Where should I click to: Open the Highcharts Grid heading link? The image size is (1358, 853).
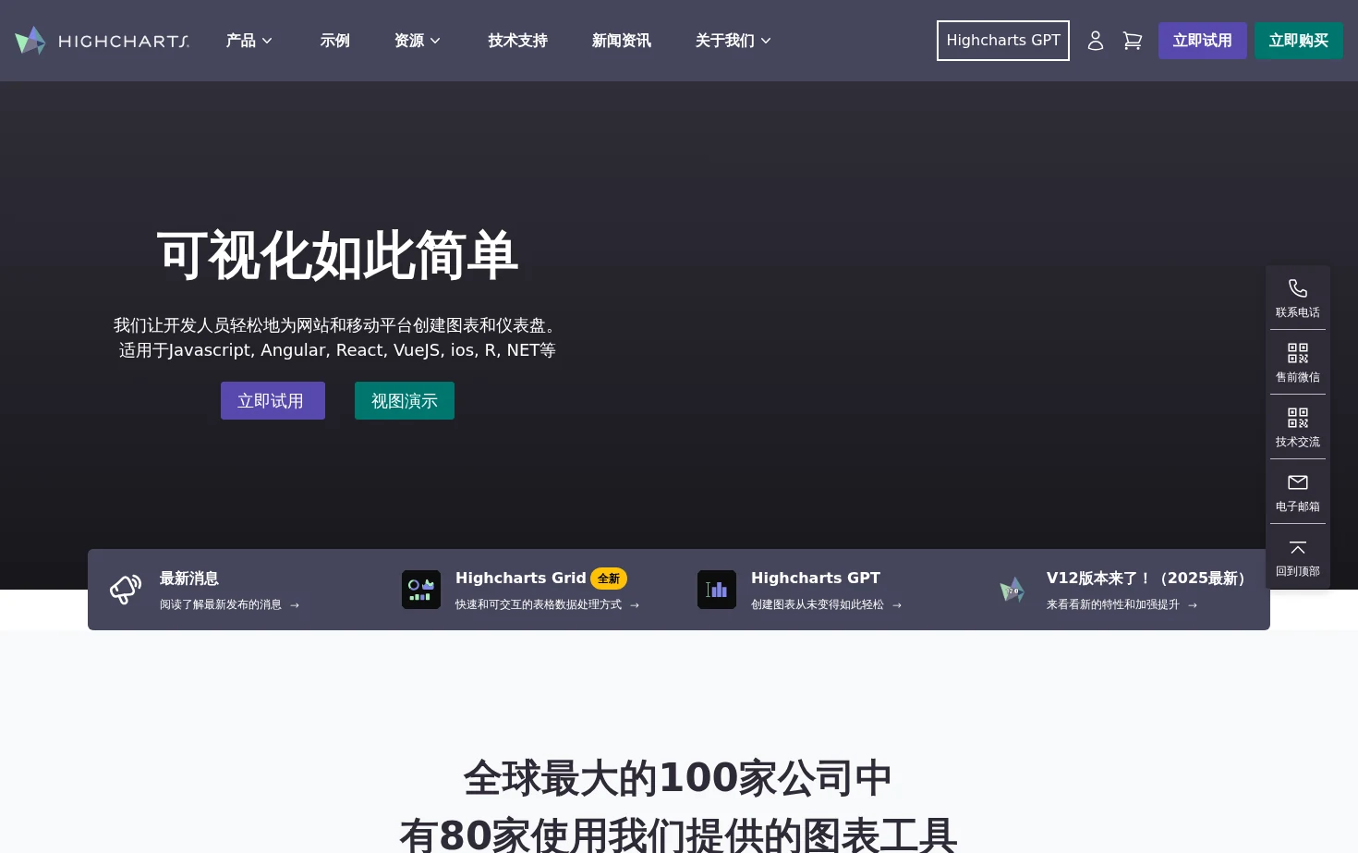click(521, 579)
